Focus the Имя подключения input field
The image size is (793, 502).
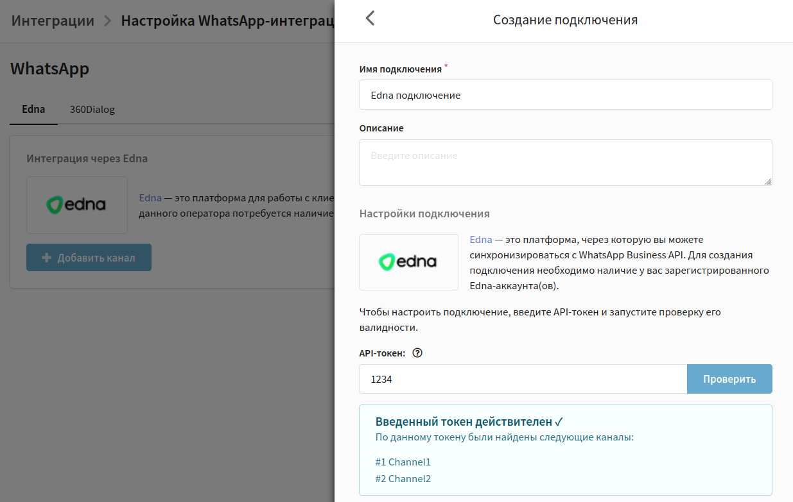click(565, 95)
